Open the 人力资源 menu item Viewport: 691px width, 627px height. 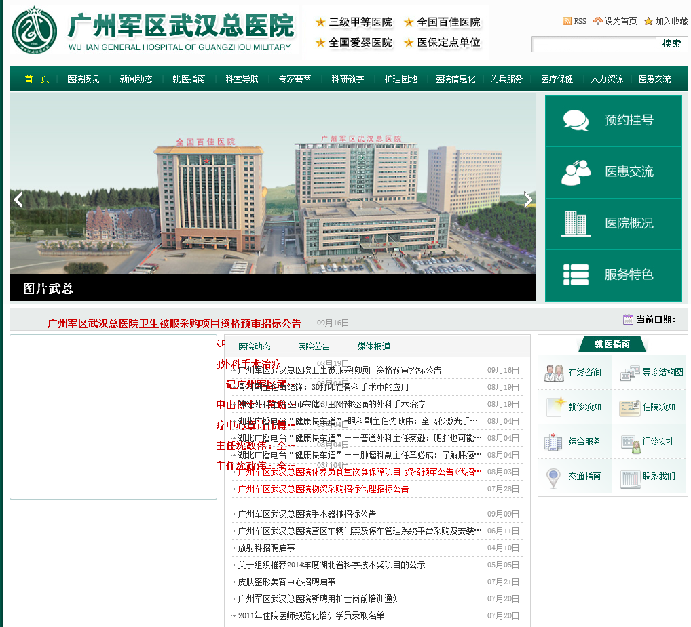click(x=607, y=79)
